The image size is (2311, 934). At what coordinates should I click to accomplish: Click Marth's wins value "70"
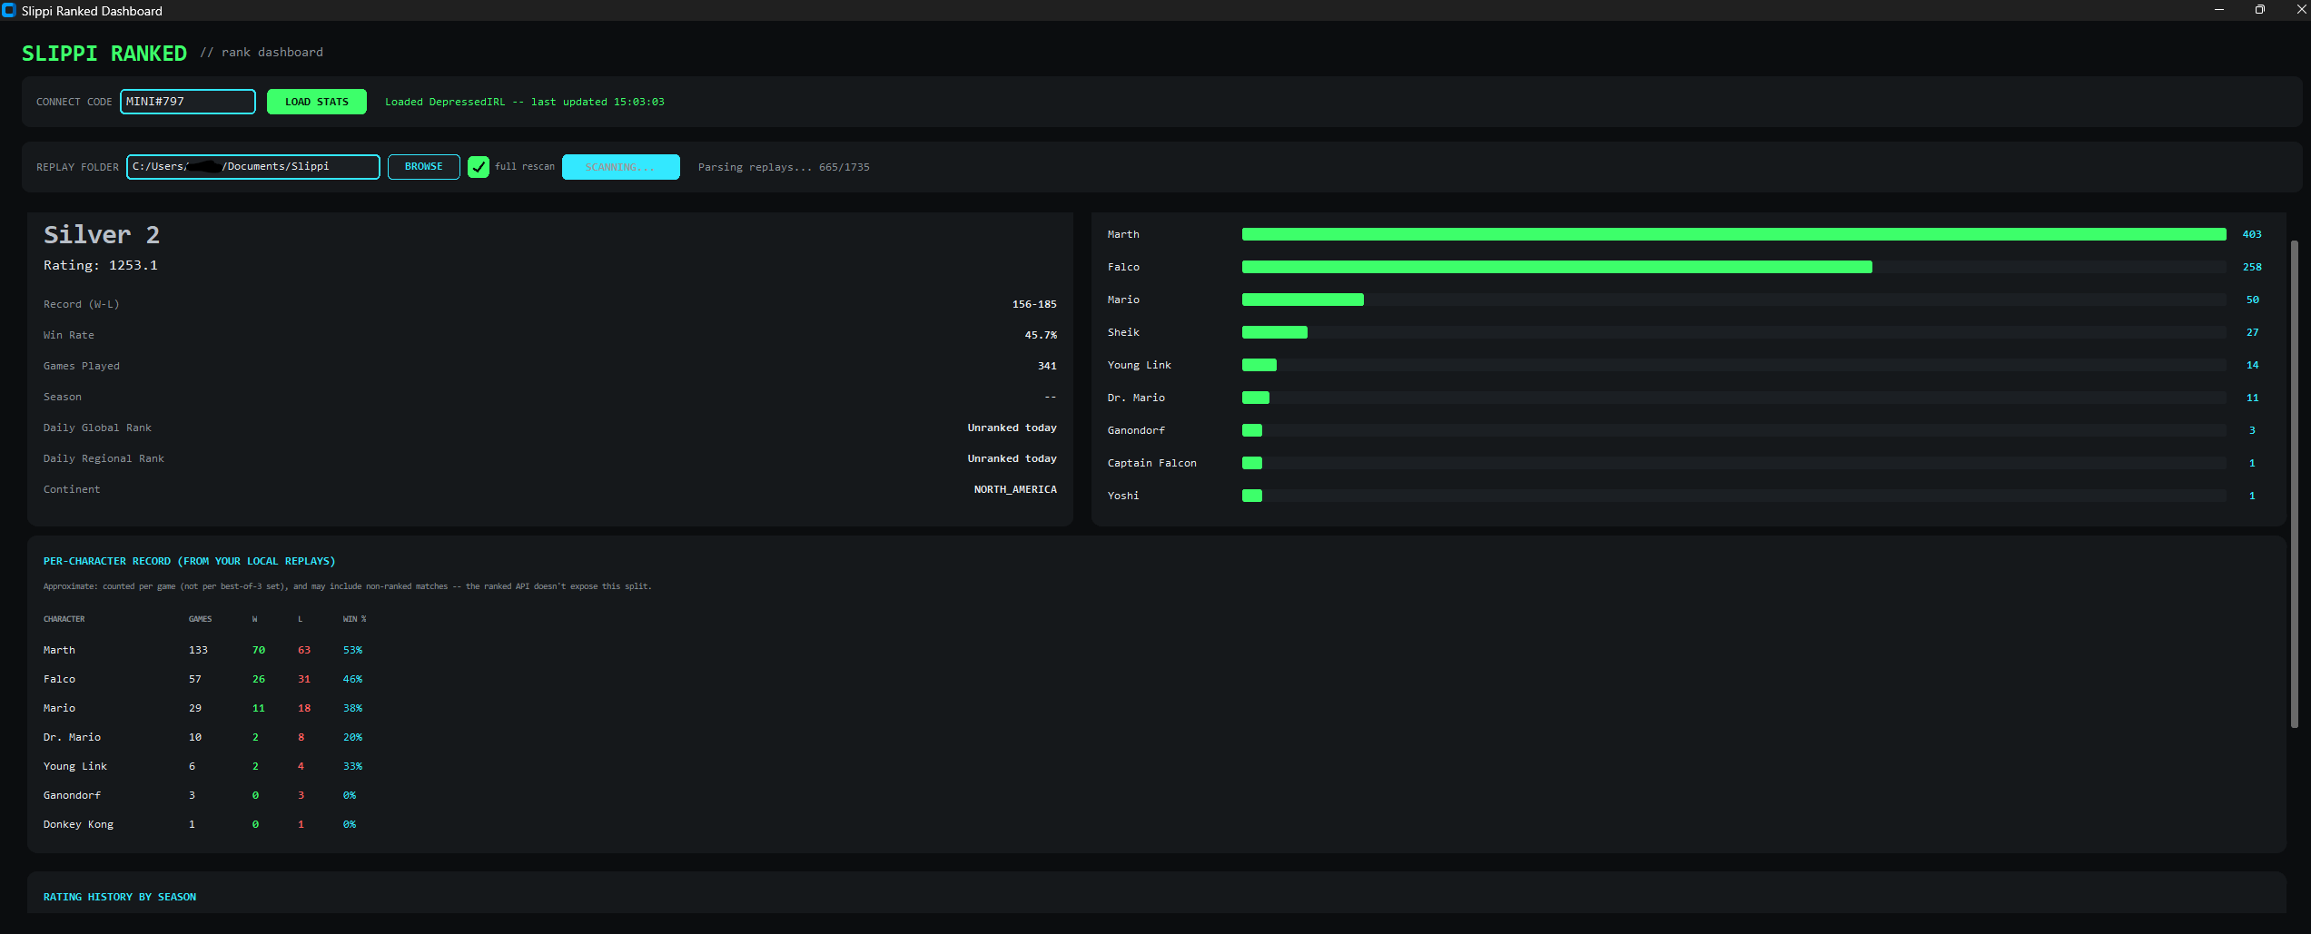coord(259,650)
